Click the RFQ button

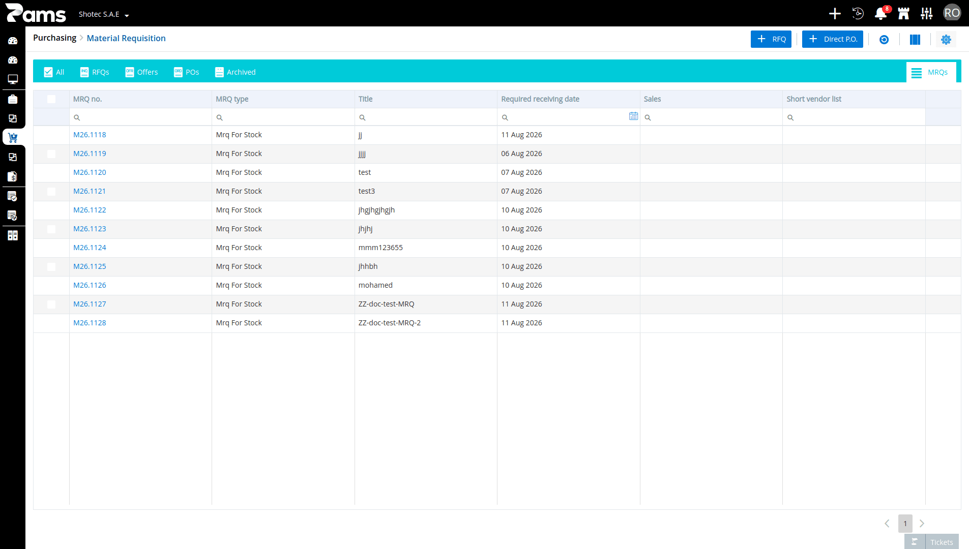pos(771,39)
